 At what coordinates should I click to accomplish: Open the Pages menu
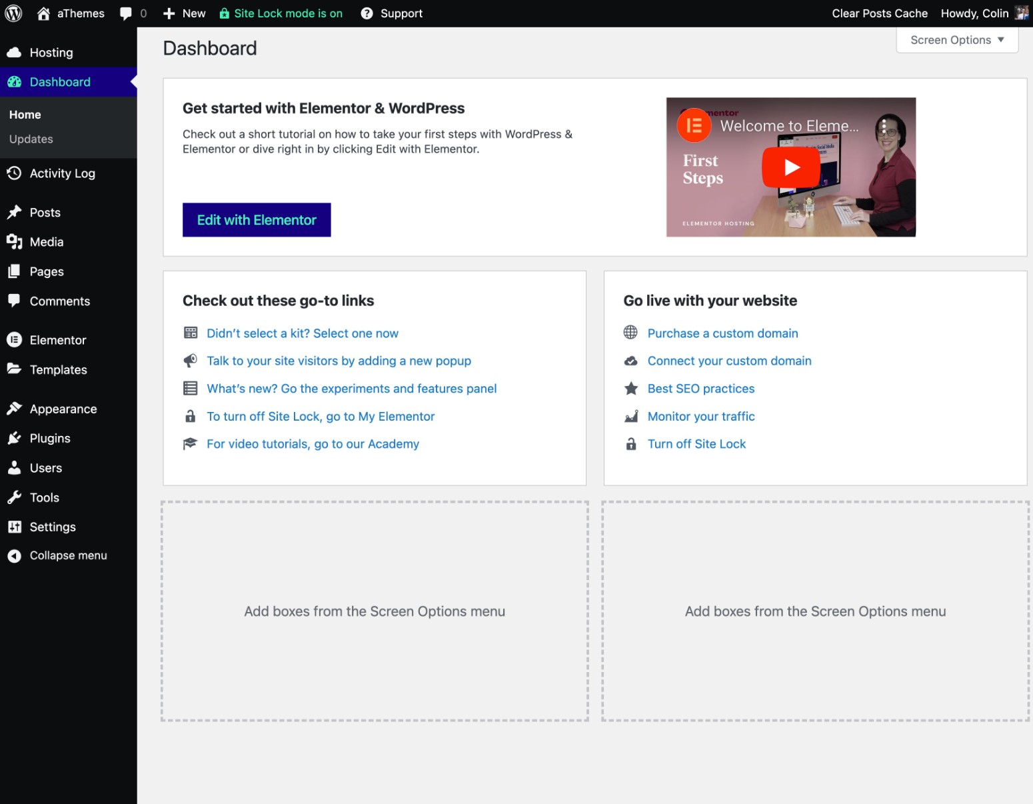[69, 271]
